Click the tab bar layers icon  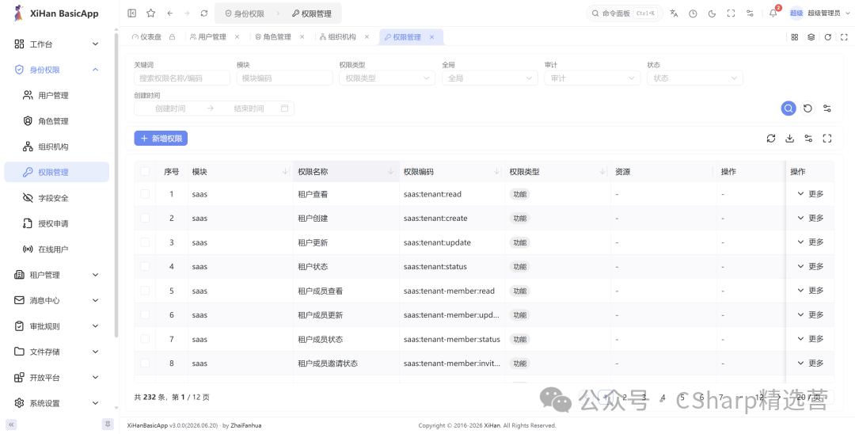(x=811, y=37)
